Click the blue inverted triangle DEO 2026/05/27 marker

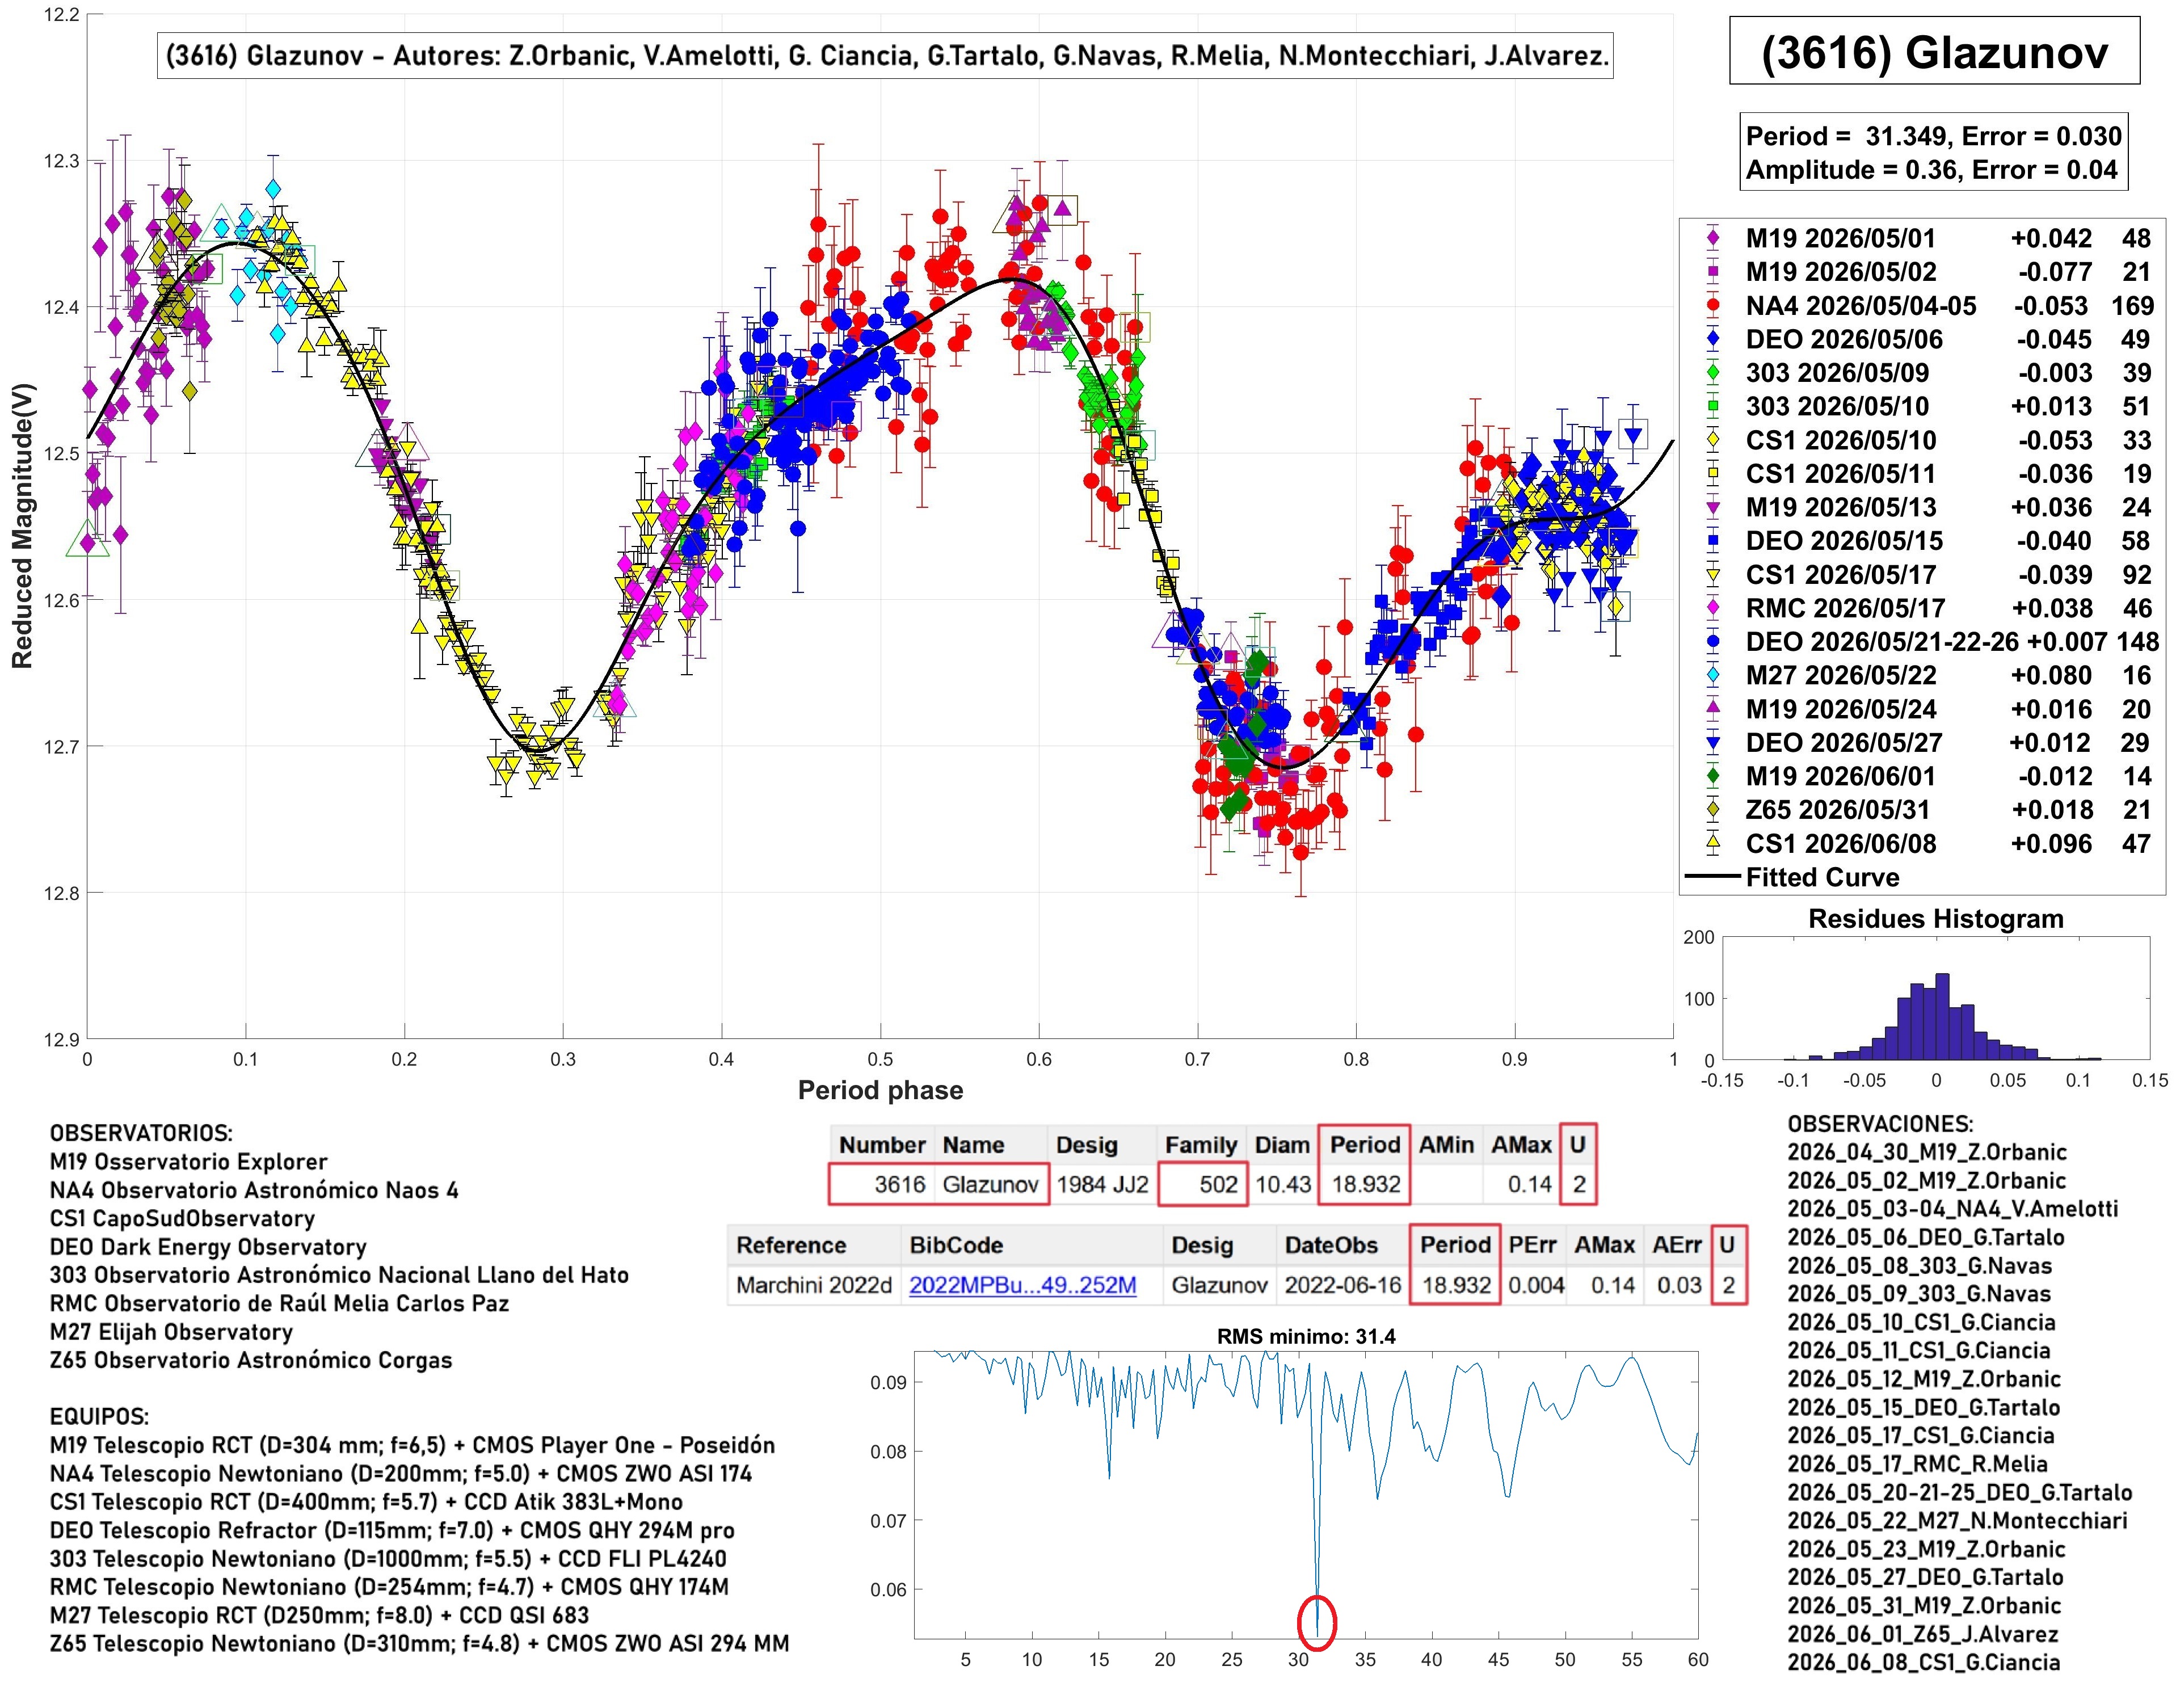[1713, 742]
